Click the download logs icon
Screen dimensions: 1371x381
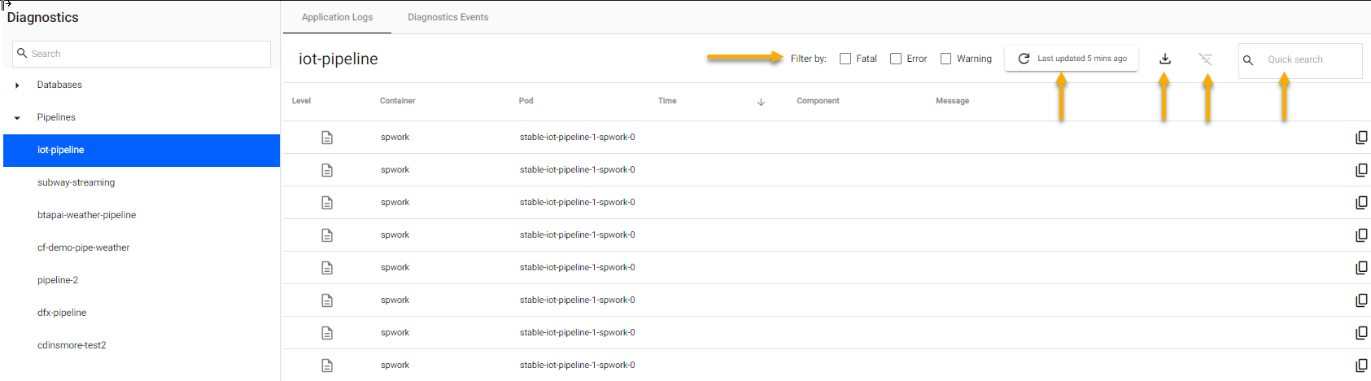click(1164, 59)
